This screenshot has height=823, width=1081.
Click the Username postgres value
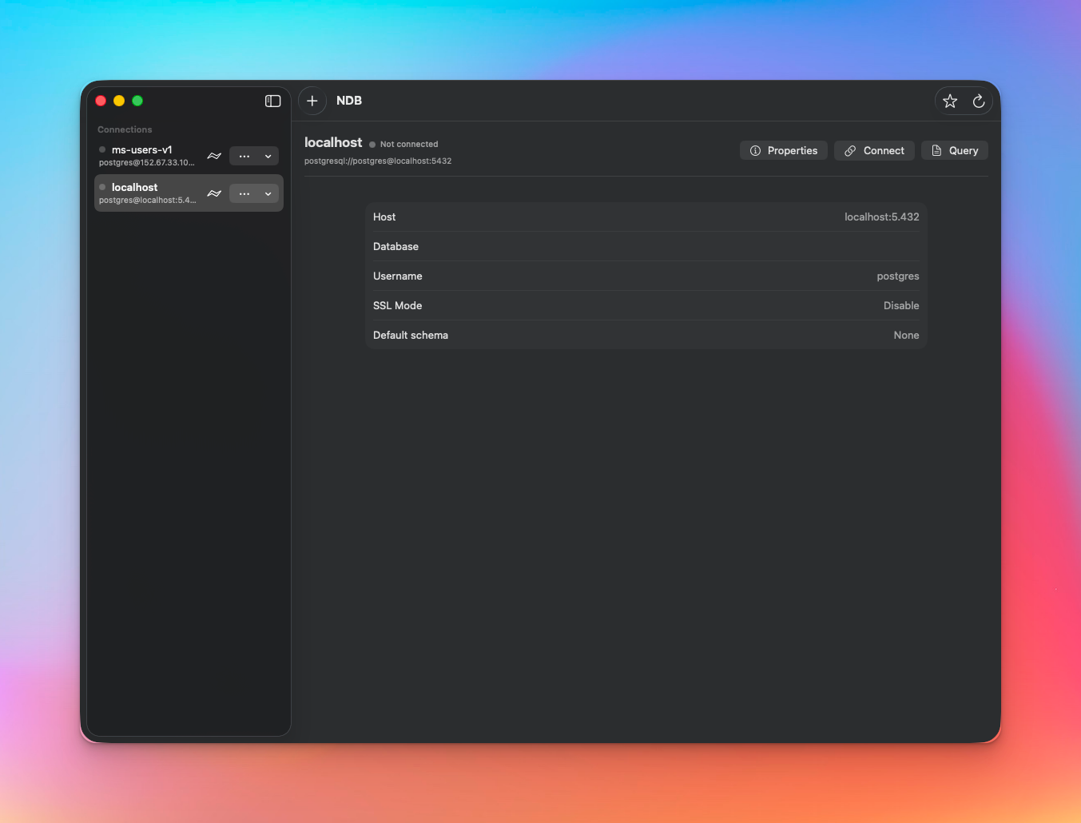point(897,276)
